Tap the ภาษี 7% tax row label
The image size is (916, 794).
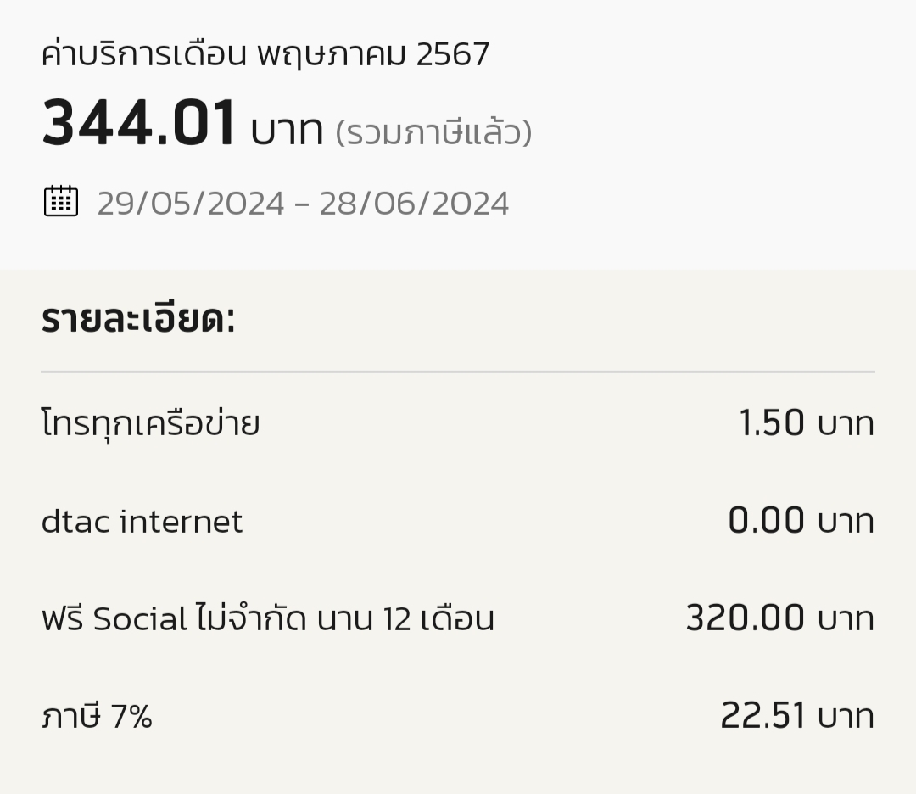coord(97,716)
